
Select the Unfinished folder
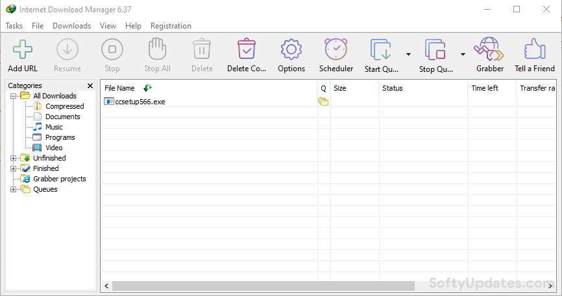[x=49, y=158]
